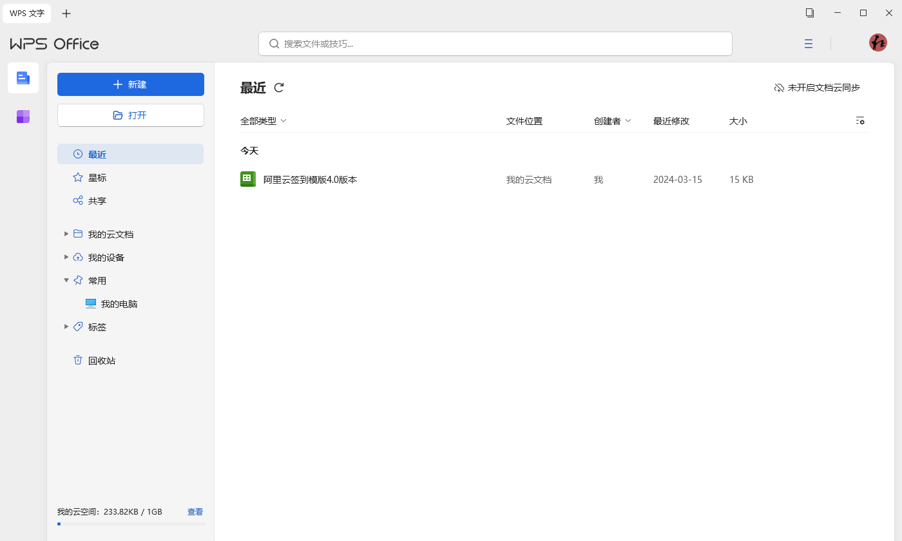Viewport: 902px width, 541px height.
Task: Click the 搜索文件或技巧 search field
Action: pyautogui.click(x=495, y=44)
